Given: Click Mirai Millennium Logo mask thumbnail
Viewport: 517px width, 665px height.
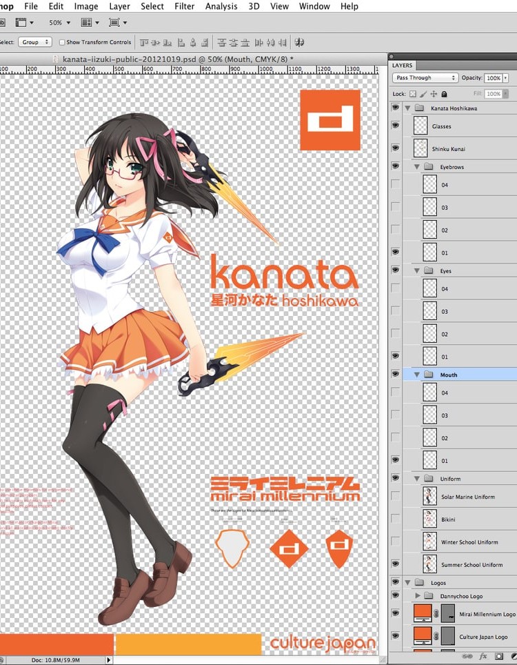Looking at the screenshot, I should pos(448,613).
